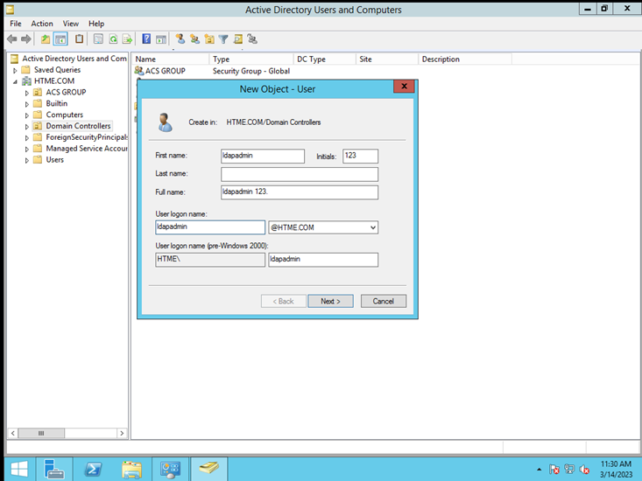Cancel the New Object - User dialog

tap(383, 301)
